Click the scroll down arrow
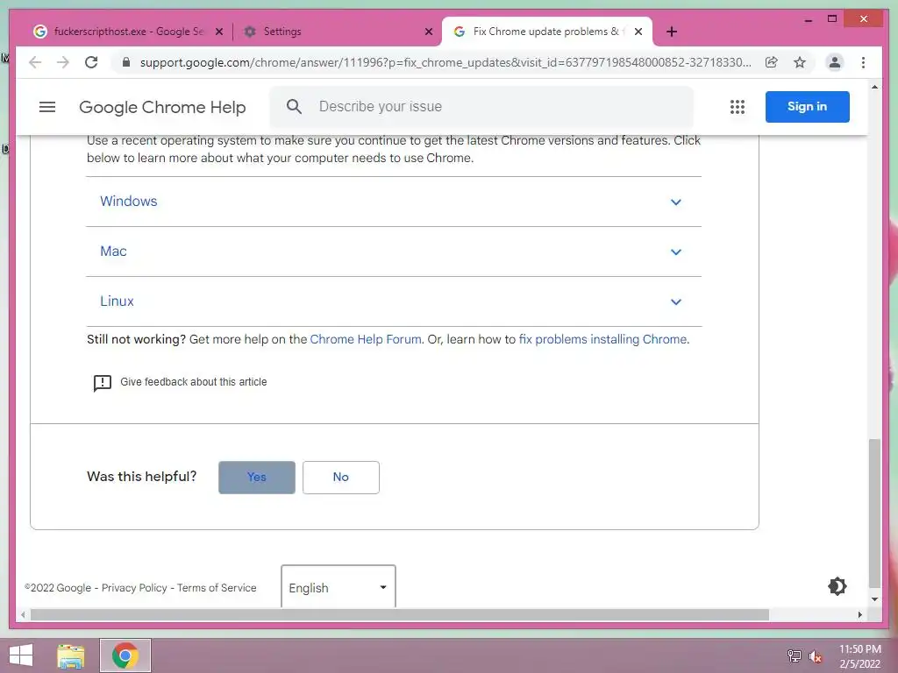The height and width of the screenshot is (673, 898). (x=874, y=599)
